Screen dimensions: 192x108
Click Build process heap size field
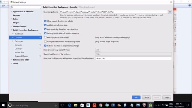tap(98, 50)
